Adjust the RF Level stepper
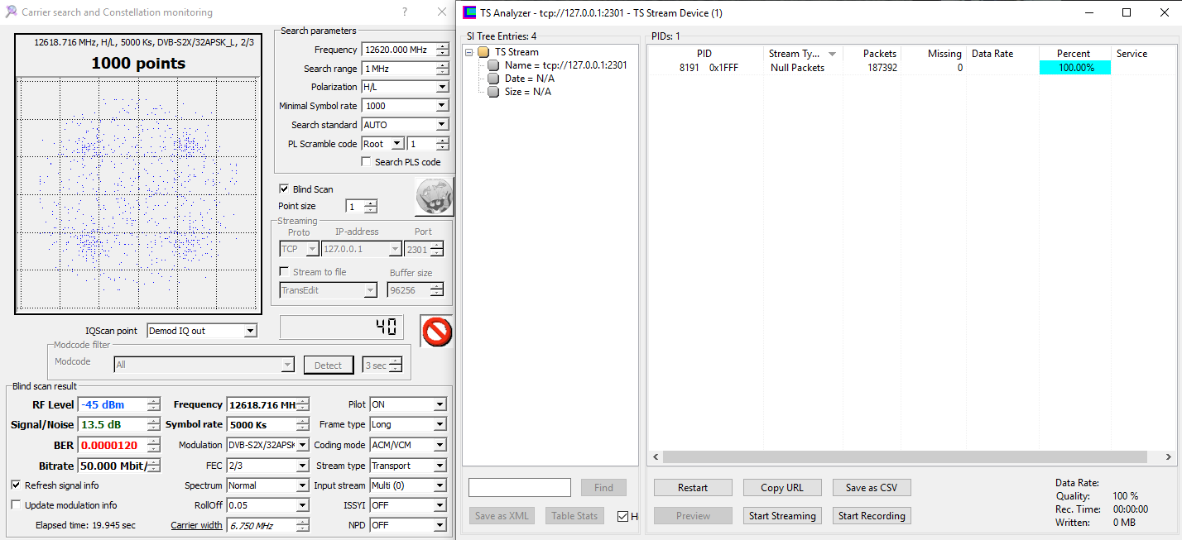 (153, 404)
